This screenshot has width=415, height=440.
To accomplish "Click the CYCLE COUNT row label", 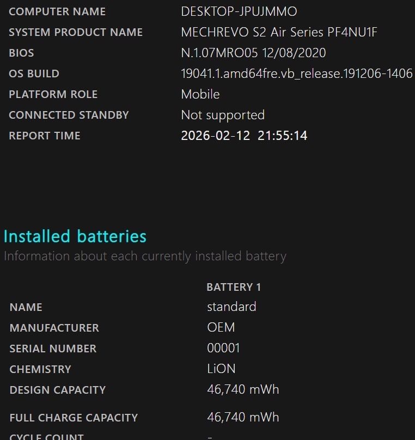I will click(47, 436).
